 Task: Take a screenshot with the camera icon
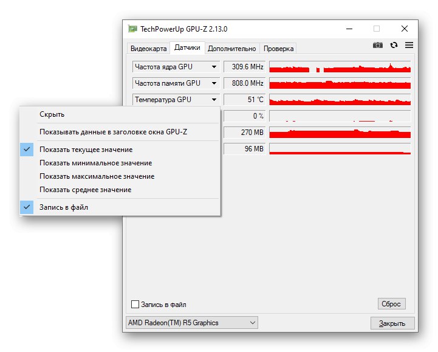point(378,45)
